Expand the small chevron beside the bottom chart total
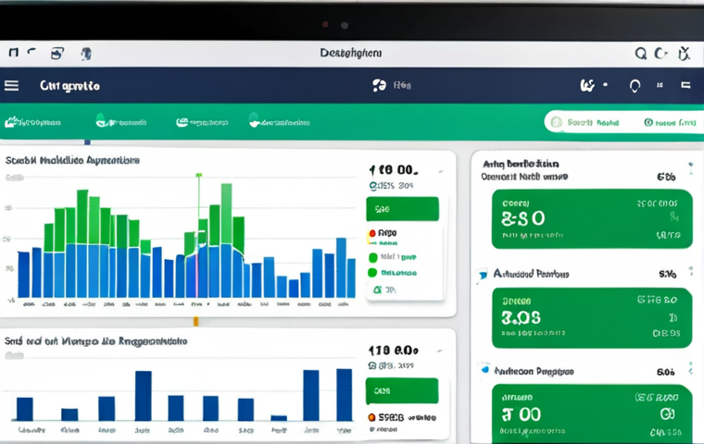This screenshot has height=444, width=704. (x=440, y=351)
